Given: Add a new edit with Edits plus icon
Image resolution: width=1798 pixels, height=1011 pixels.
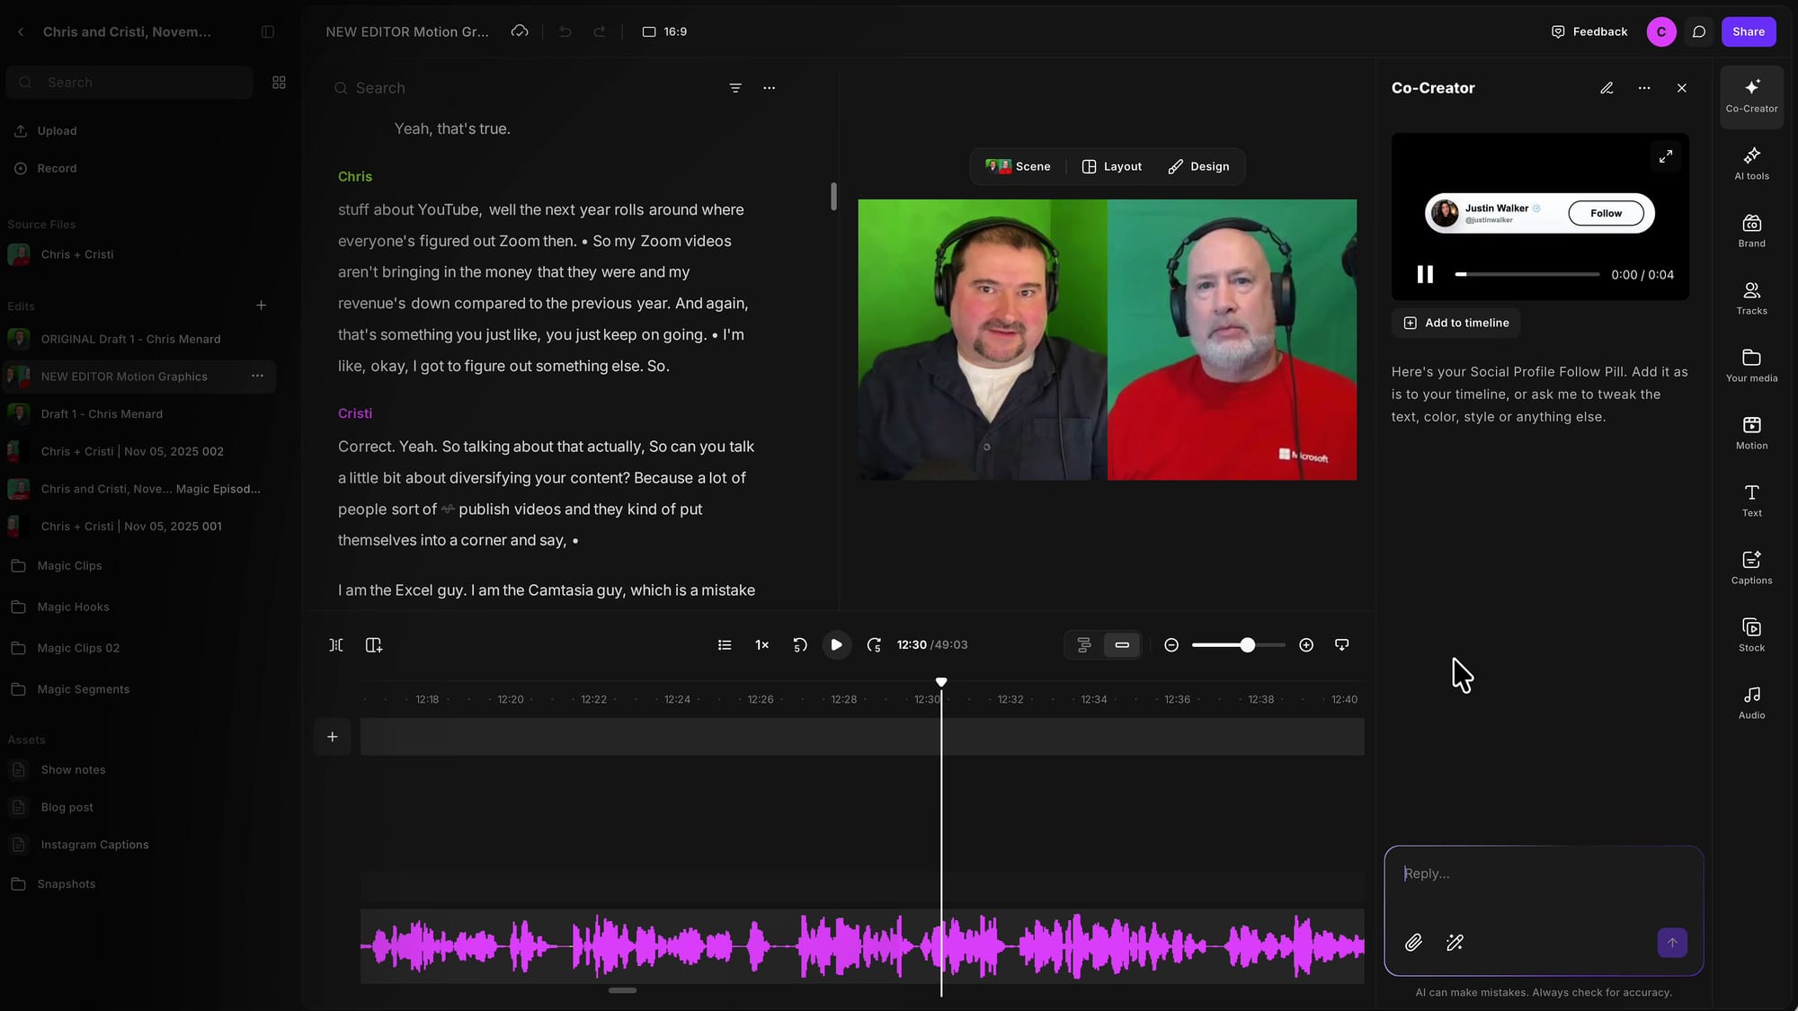Looking at the screenshot, I should click(x=261, y=306).
